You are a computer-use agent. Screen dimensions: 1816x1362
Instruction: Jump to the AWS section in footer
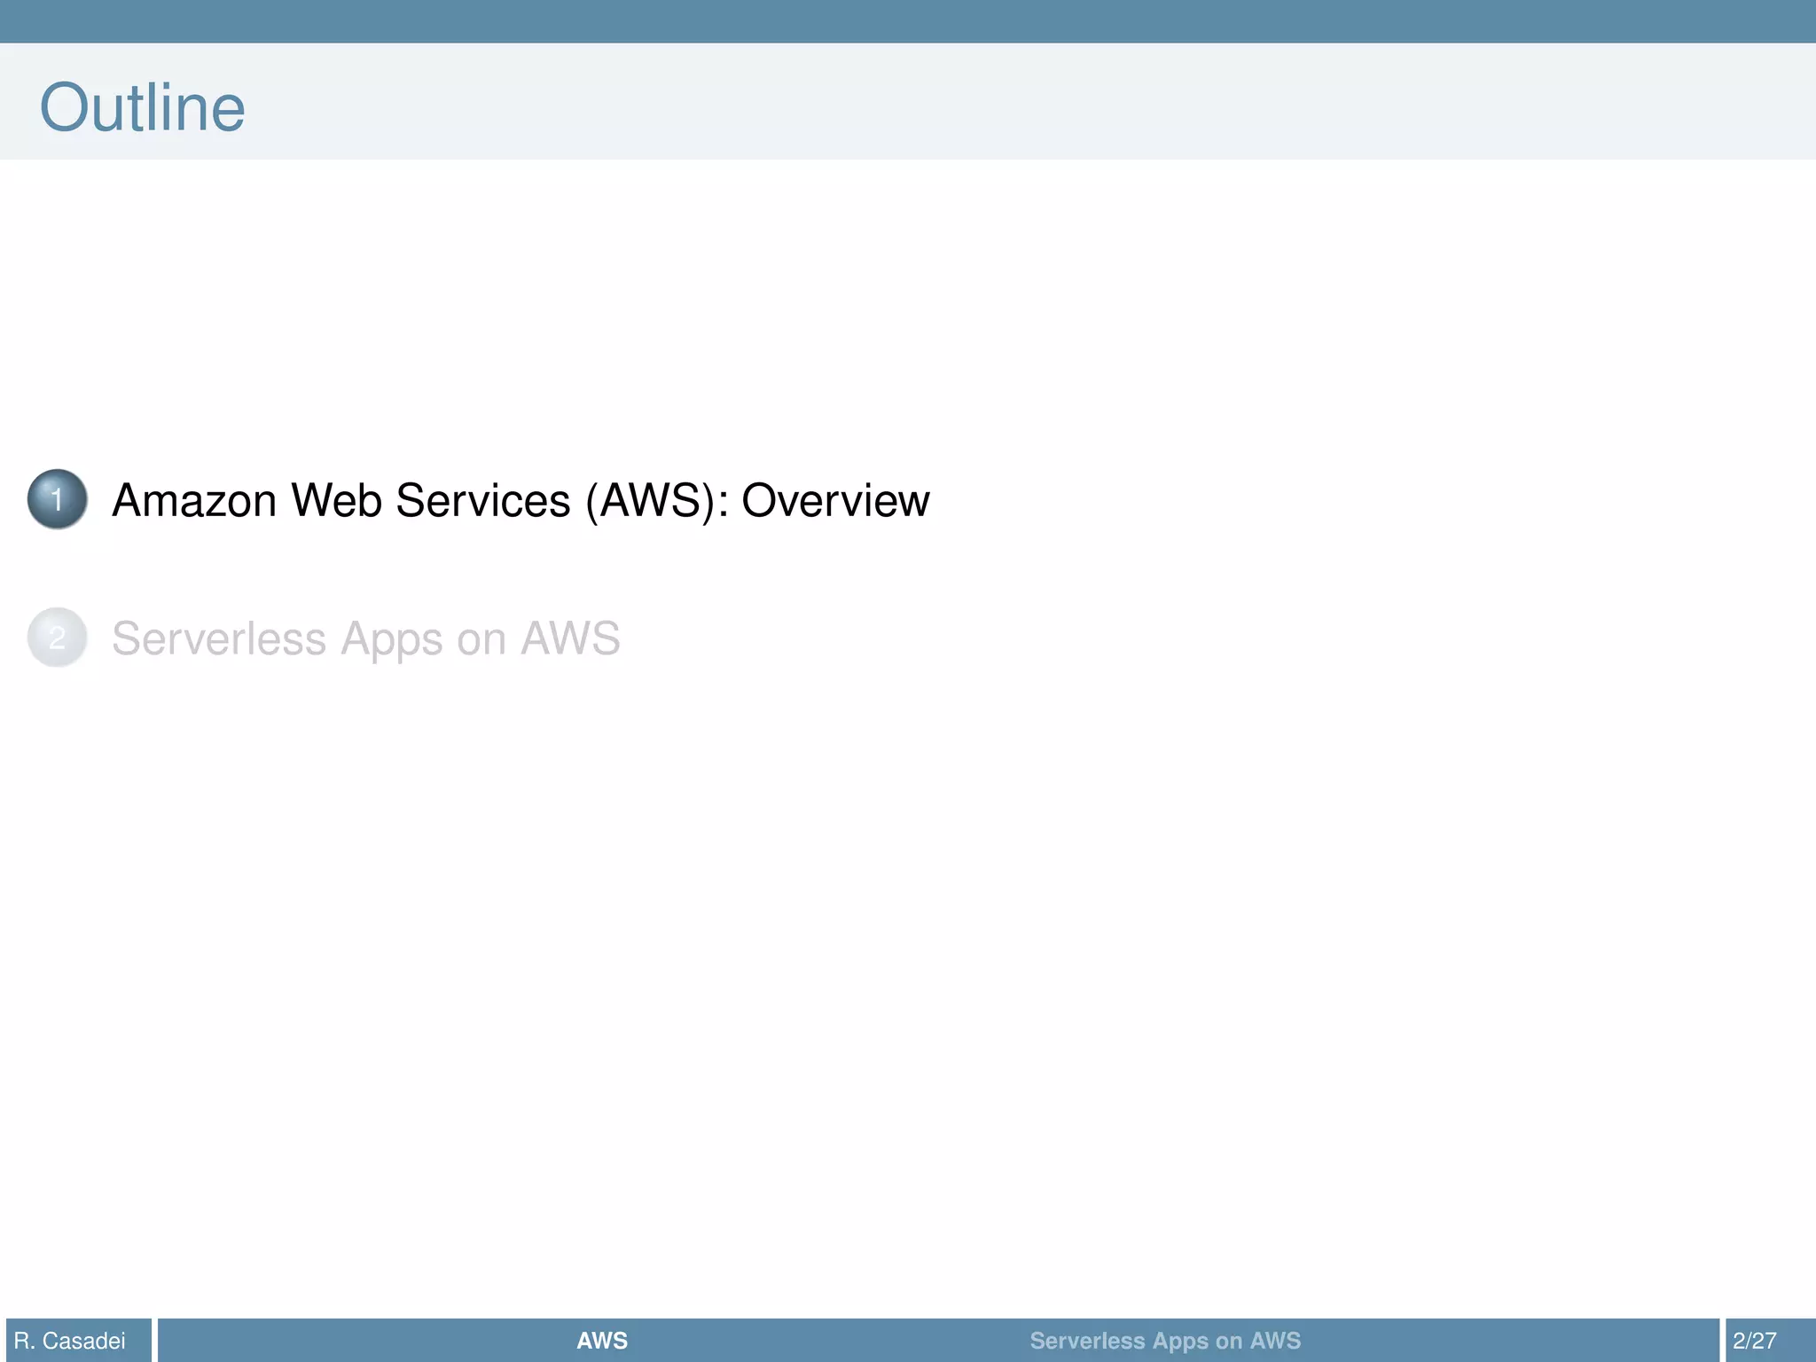tap(602, 1341)
